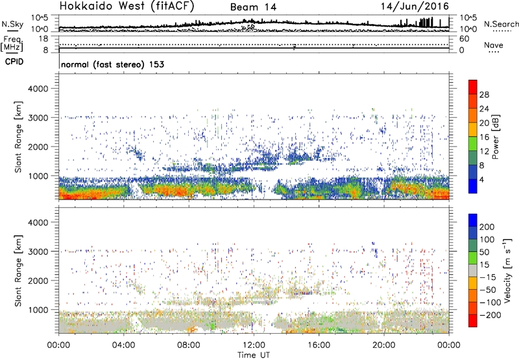The height and width of the screenshot is (359, 519).
Task: Click the 'CPID' label
Action: pyautogui.click(x=14, y=62)
